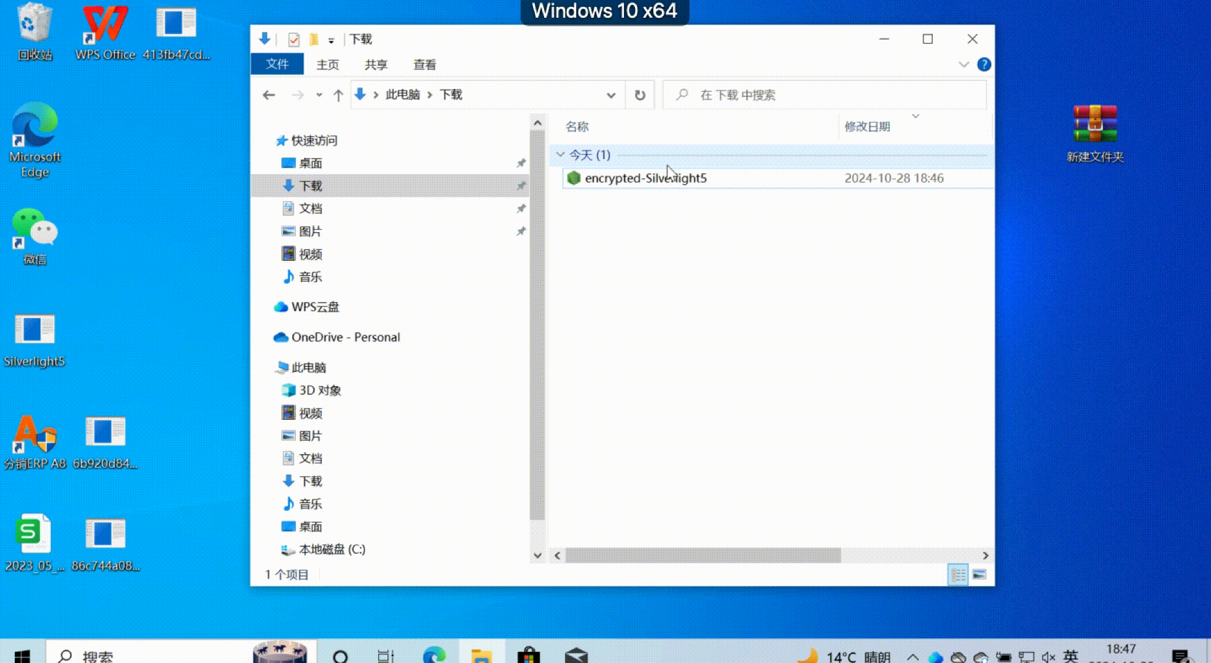This screenshot has width=1211, height=663.
Task: Click the Refresh button in the address bar
Action: [640, 95]
